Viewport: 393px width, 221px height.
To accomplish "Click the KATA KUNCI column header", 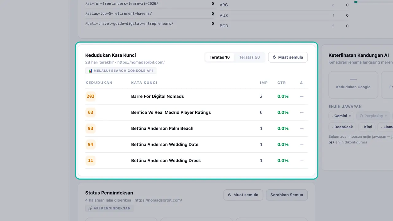I will tap(144, 83).
